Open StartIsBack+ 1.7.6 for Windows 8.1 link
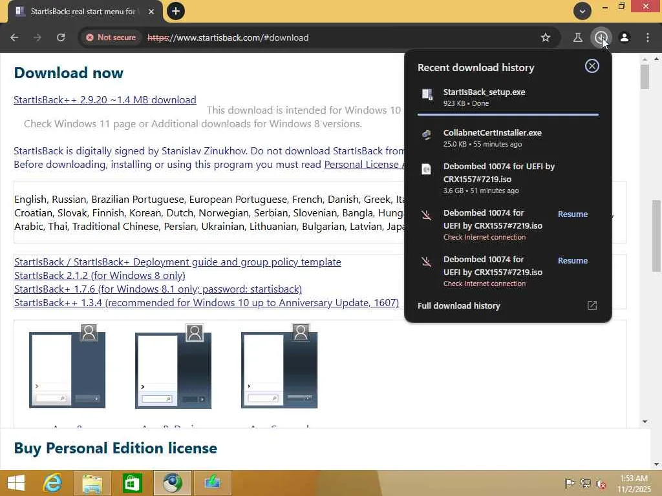The height and width of the screenshot is (496, 662). pyautogui.click(x=158, y=289)
